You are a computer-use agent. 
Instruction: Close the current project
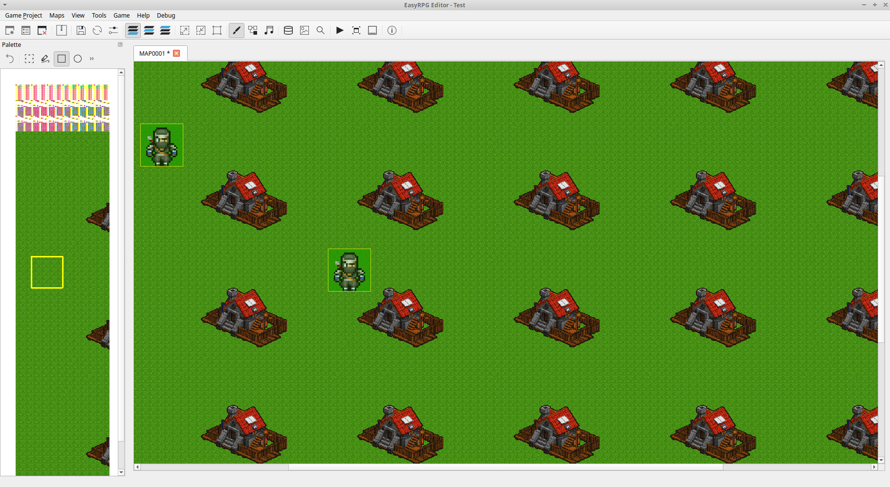point(42,30)
